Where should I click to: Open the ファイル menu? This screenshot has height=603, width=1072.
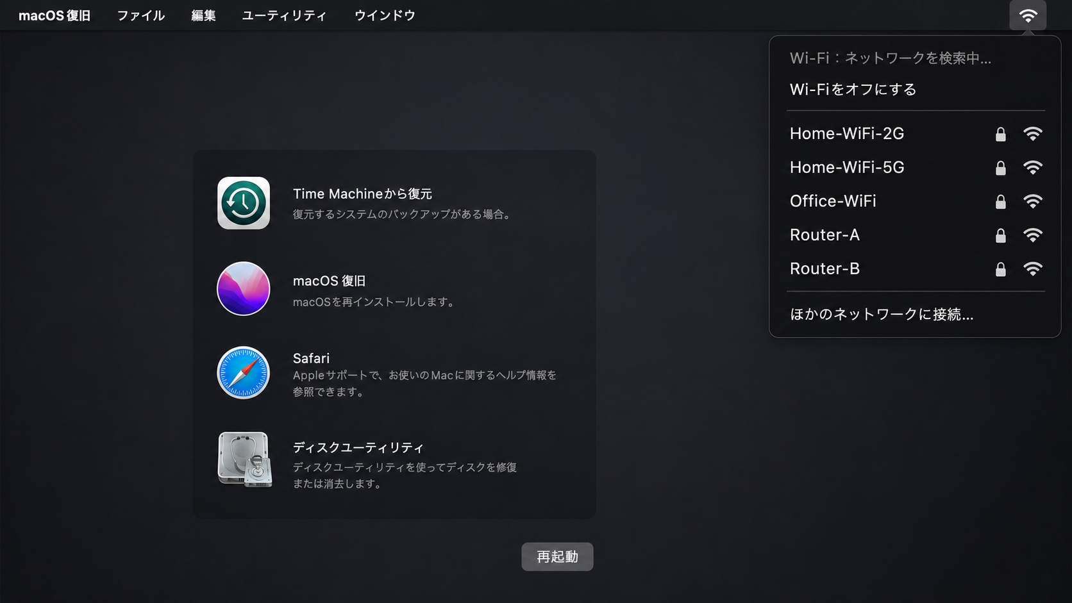[x=141, y=15]
